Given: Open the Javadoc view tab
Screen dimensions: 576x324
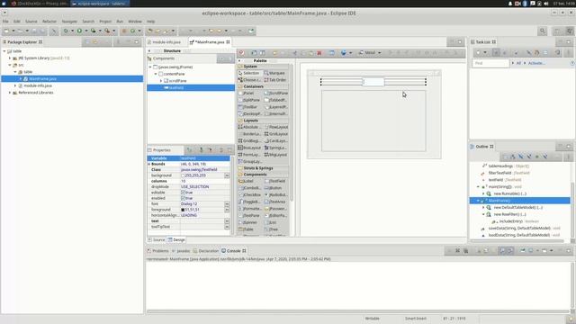Looking at the screenshot, I should (x=181, y=251).
